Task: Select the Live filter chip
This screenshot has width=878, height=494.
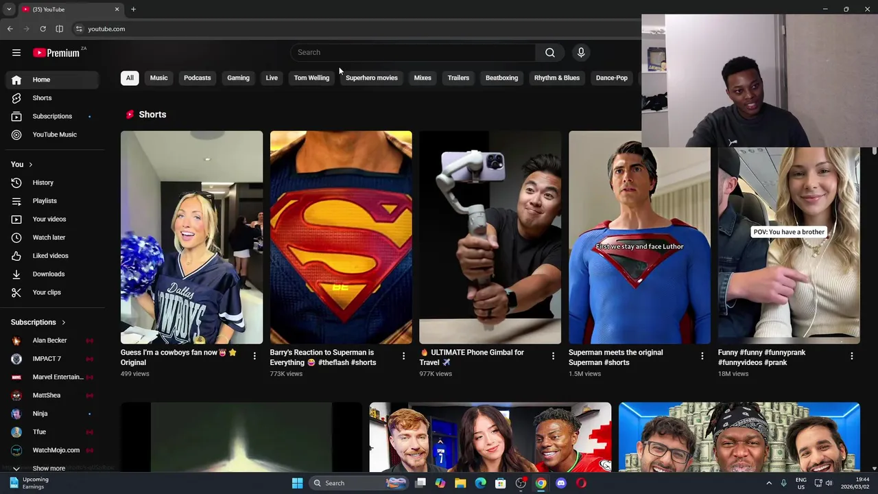Action: [x=272, y=78]
